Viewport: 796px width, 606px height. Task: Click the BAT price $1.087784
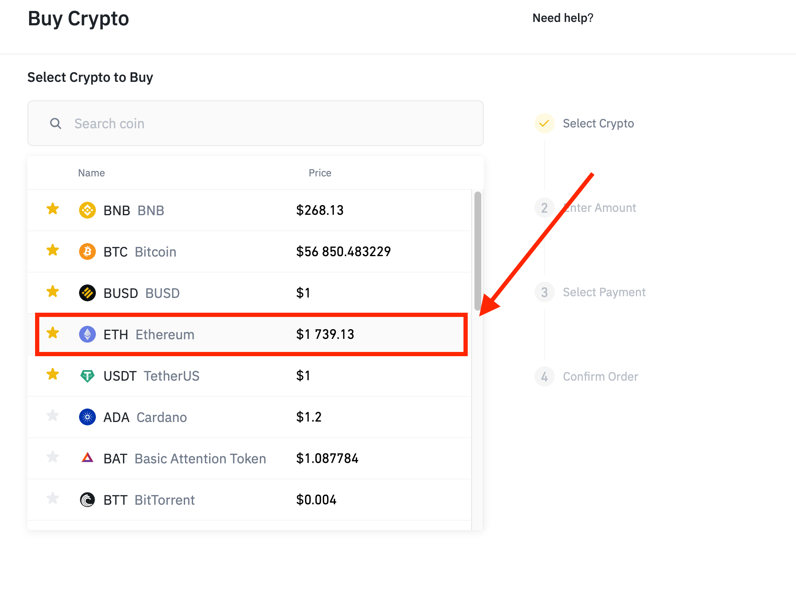[x=327, y=458]
